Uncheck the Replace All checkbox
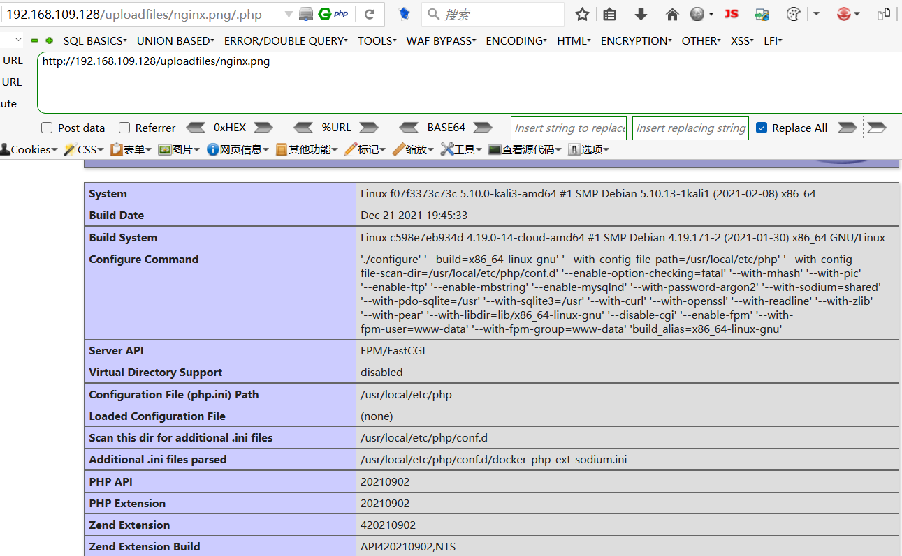Image resolution: width=902 pixels, height=556 pixels. tap(762, 128)
